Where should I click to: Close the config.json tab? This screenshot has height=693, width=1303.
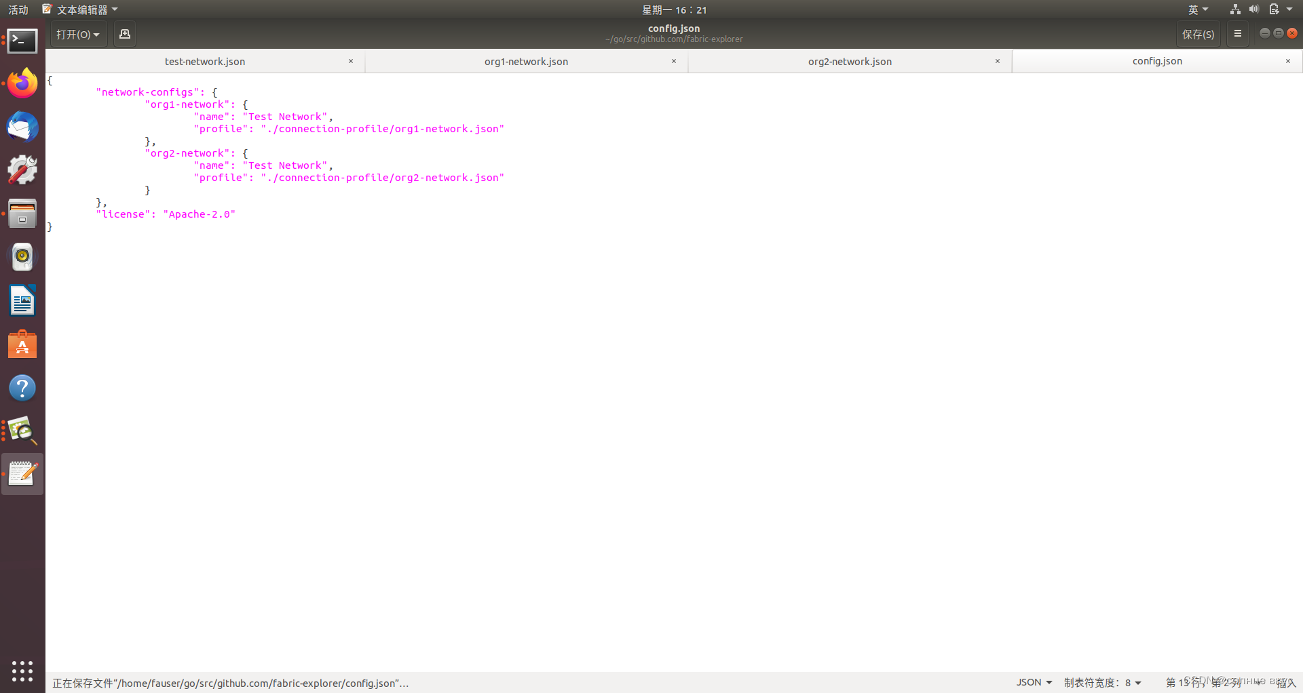1288,61
